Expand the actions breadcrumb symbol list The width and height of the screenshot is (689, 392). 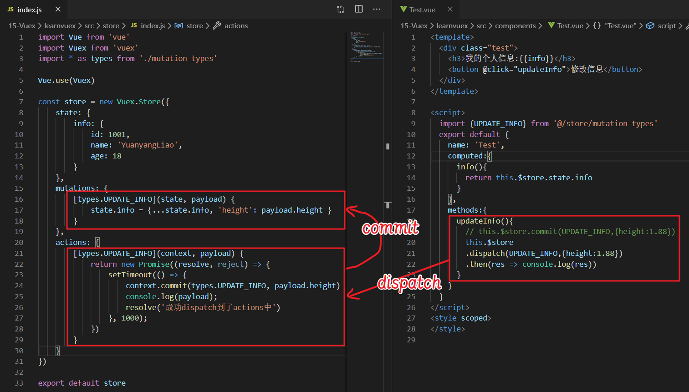pos(236,25)
